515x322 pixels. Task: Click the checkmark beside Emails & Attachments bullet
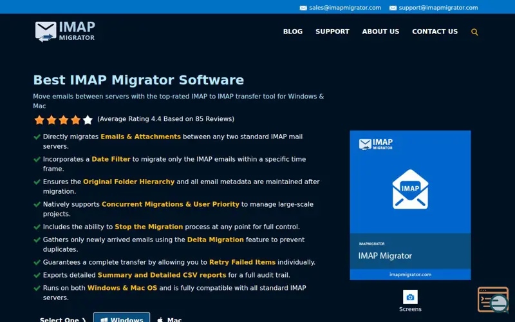pyautogui.click(x=37, y=137)
